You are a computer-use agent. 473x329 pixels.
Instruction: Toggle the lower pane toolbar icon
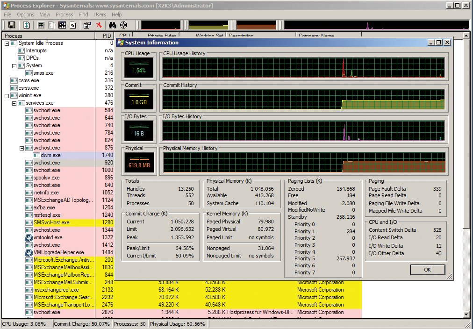tap(61, 25)
